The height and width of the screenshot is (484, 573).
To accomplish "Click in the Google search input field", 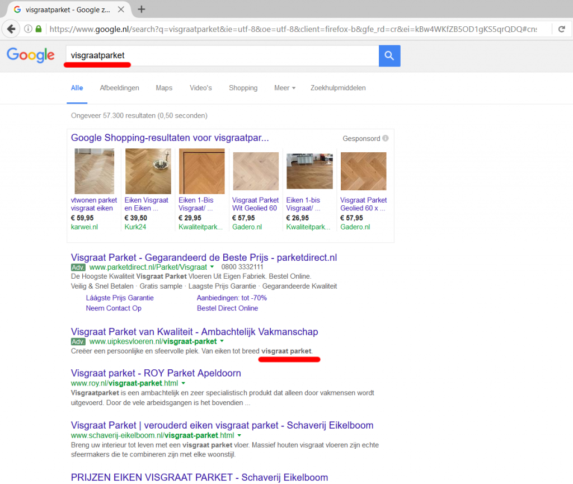I will [x=222, y=55].
